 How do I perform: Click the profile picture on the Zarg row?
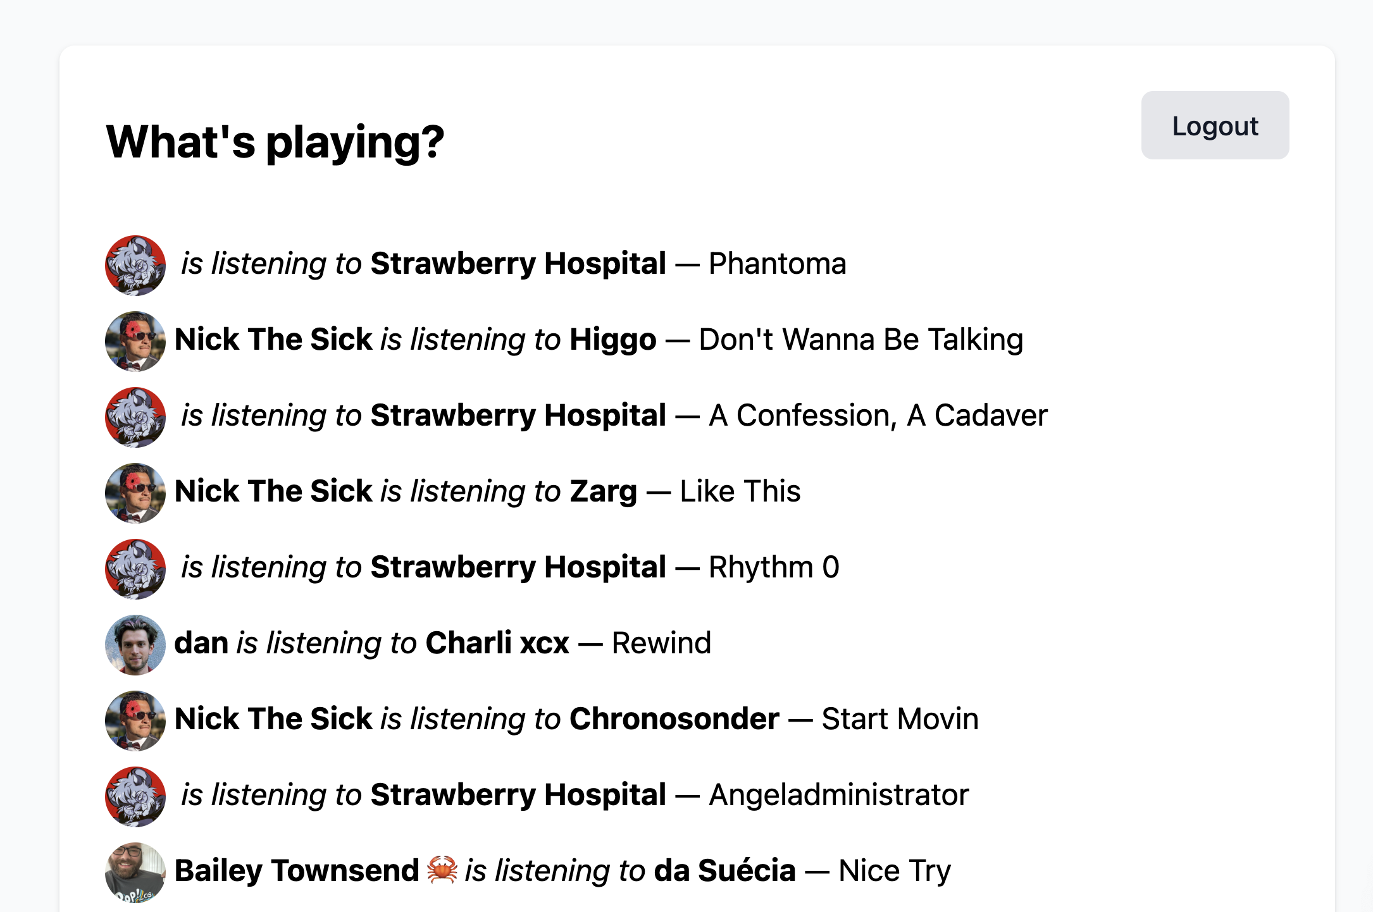tap(135, 493)
